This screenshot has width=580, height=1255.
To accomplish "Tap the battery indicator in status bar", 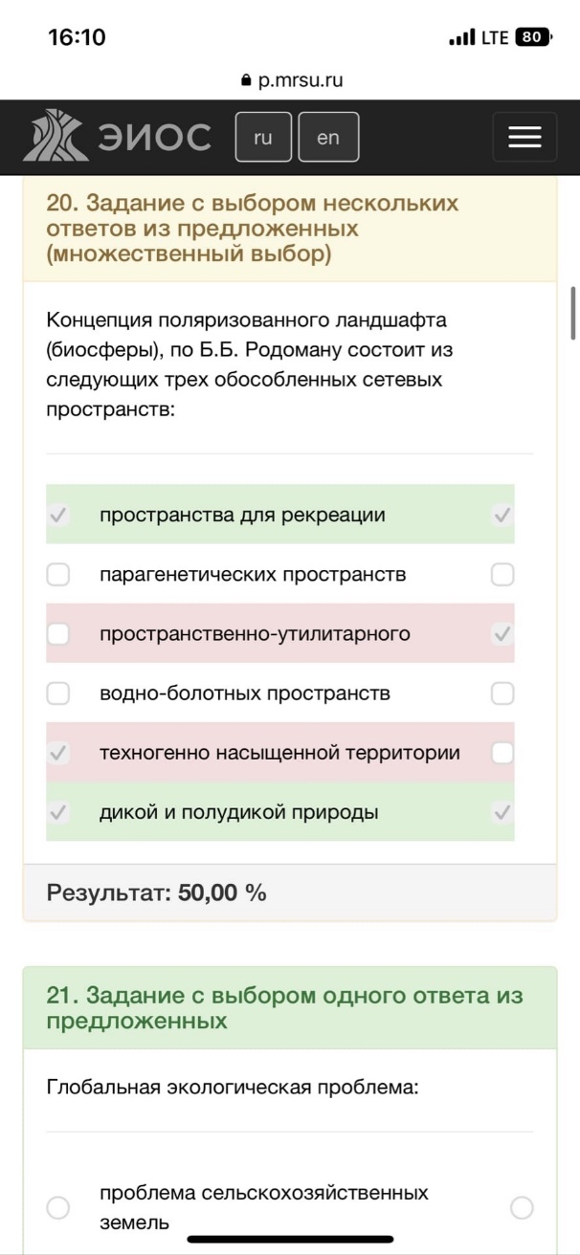I will pos(534,37).
